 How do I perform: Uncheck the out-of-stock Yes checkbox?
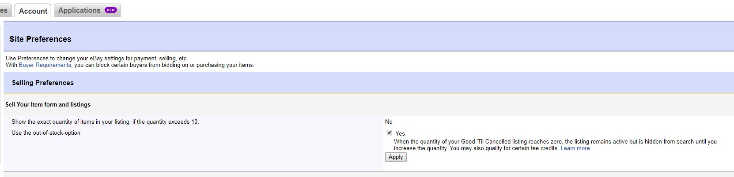390,133
